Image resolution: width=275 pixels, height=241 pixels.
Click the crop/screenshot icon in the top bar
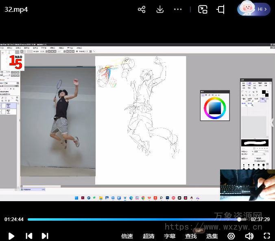point(220,9)
